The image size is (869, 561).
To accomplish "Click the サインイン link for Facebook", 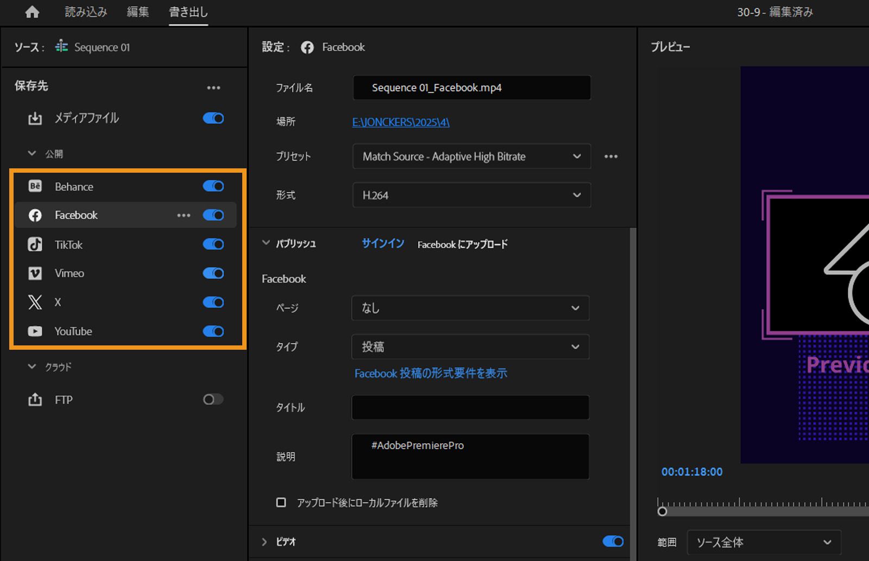I will (x=382, y=244).
